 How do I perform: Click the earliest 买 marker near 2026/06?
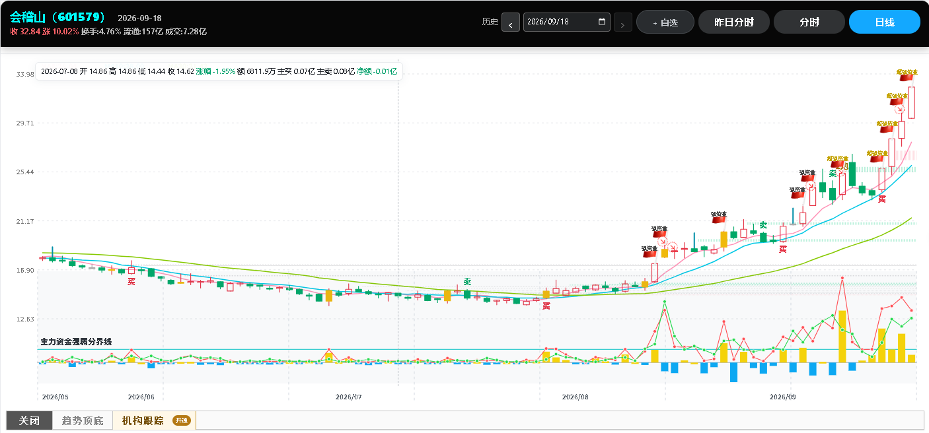click(x=131, y=282)
